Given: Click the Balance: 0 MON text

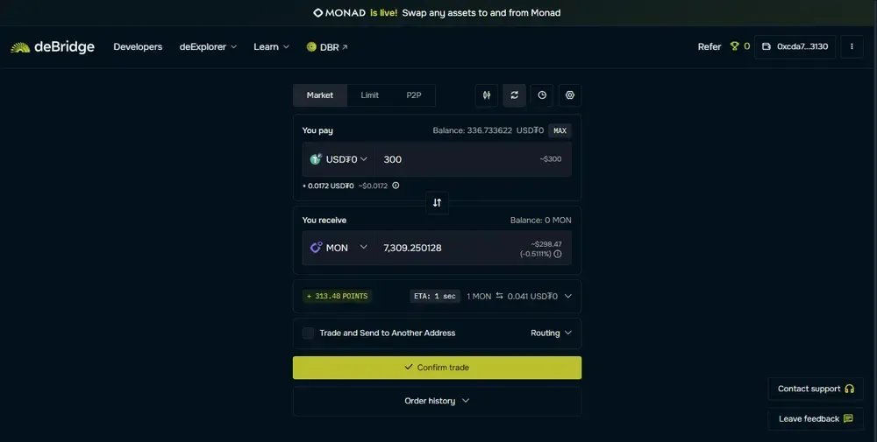Looking at the screenshot, I should pyautogui.click(x=541, y=221).
